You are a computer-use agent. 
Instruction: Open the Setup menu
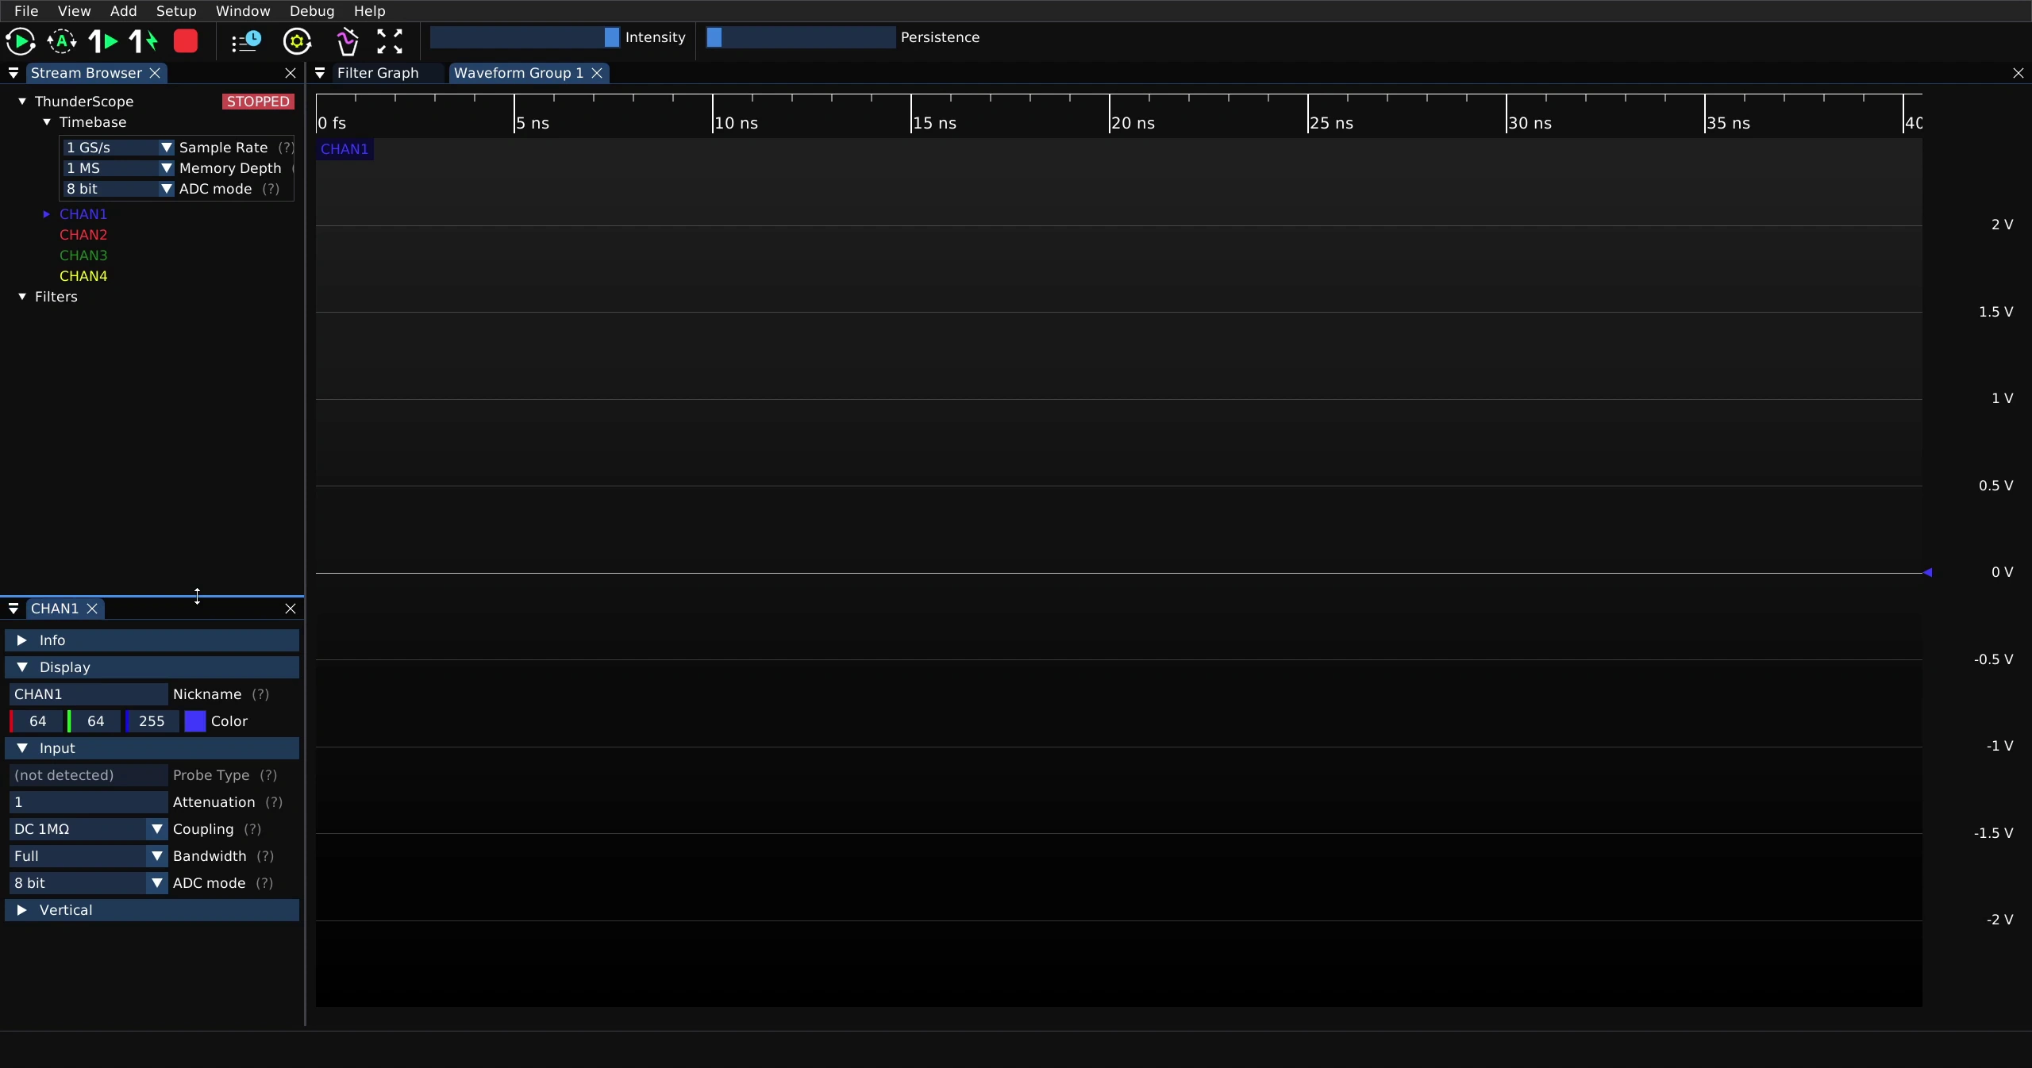pyautogui.click(x=176, y=11)
